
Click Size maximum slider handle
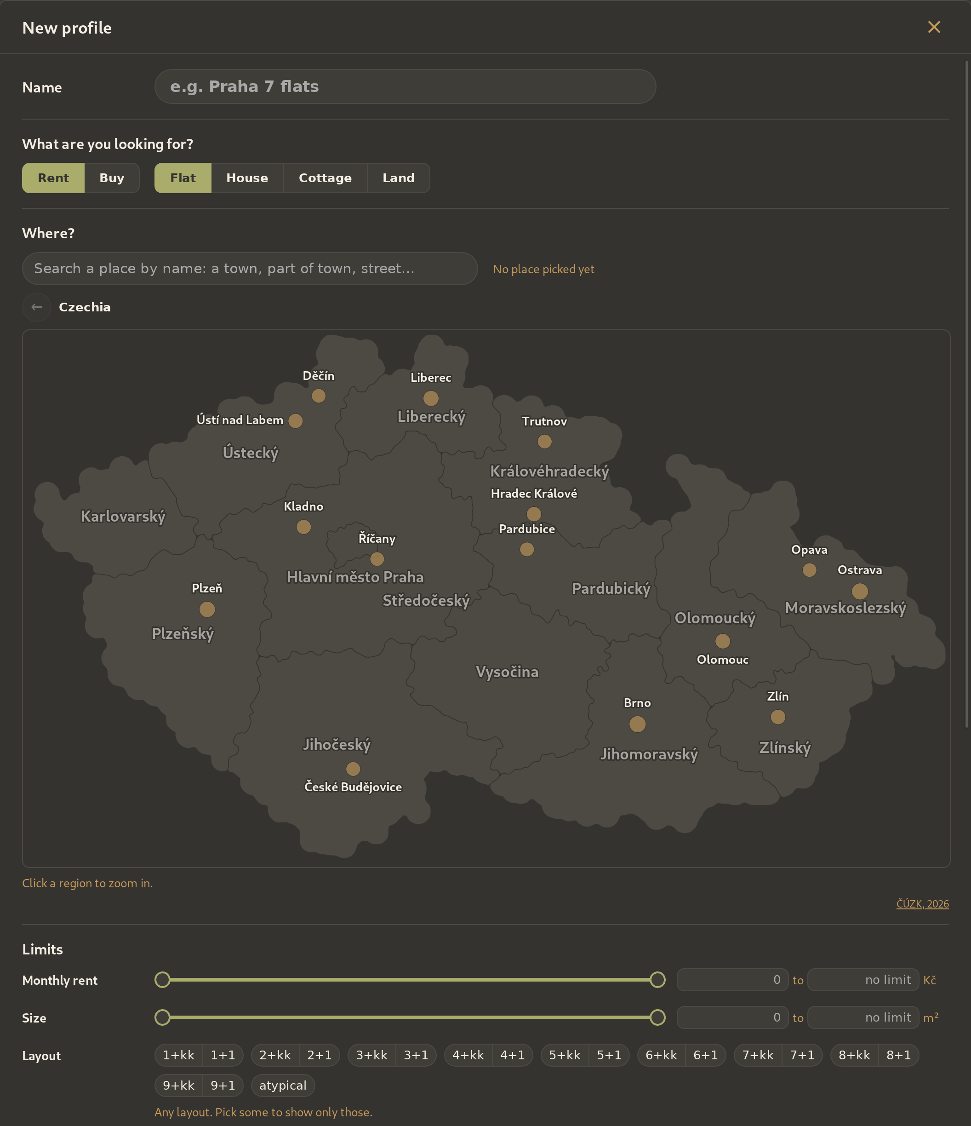coord(657,1017)
